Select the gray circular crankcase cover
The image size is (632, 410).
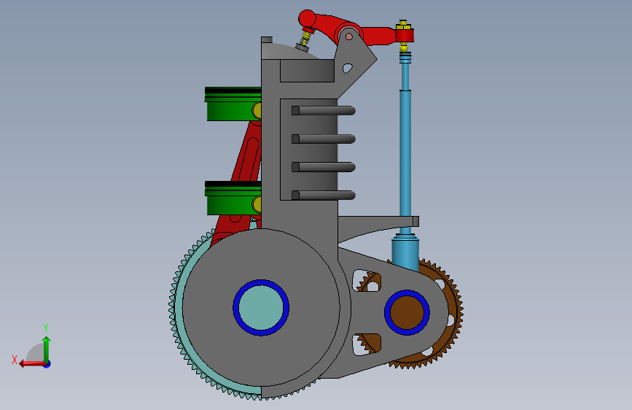pyautogui.click(x=261, y=307)
